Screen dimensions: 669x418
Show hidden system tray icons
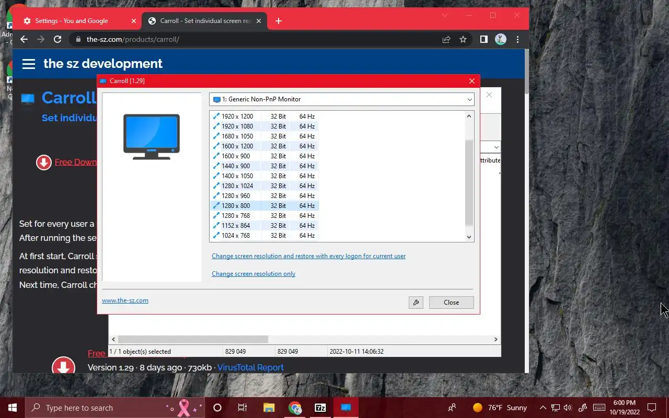[543, 408]
